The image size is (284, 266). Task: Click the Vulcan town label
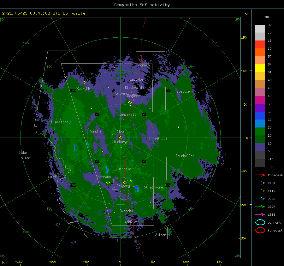coord(160,235)
